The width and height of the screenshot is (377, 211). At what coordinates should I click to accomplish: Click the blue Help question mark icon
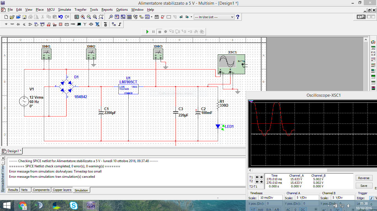238,17
